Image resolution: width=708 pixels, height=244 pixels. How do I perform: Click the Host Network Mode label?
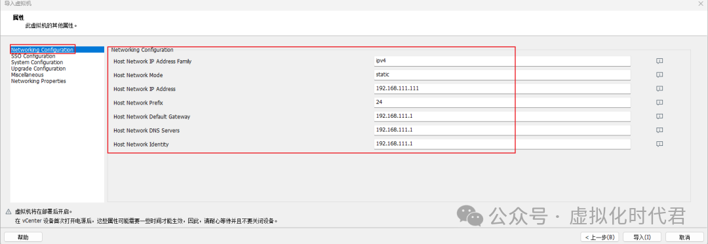tap(138, 75)
